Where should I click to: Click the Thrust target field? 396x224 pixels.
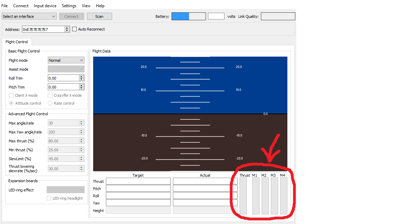click(x=139, y=181)
